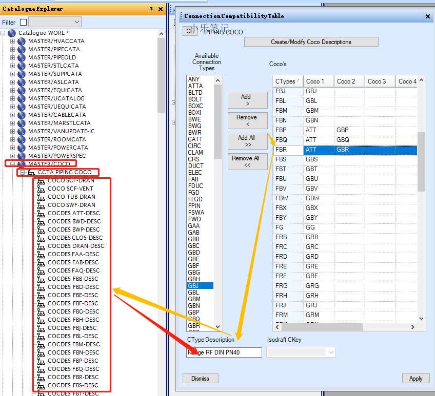The height and width of the screenshot is (396, 435).
Task: Click the globe icon next to MASTER/VANUPDATE-IC
Action: click(22, 131)
